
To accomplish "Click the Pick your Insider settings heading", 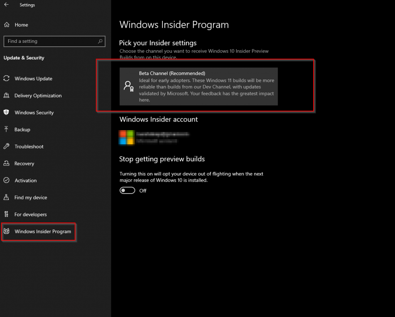I will pos(158,43).
